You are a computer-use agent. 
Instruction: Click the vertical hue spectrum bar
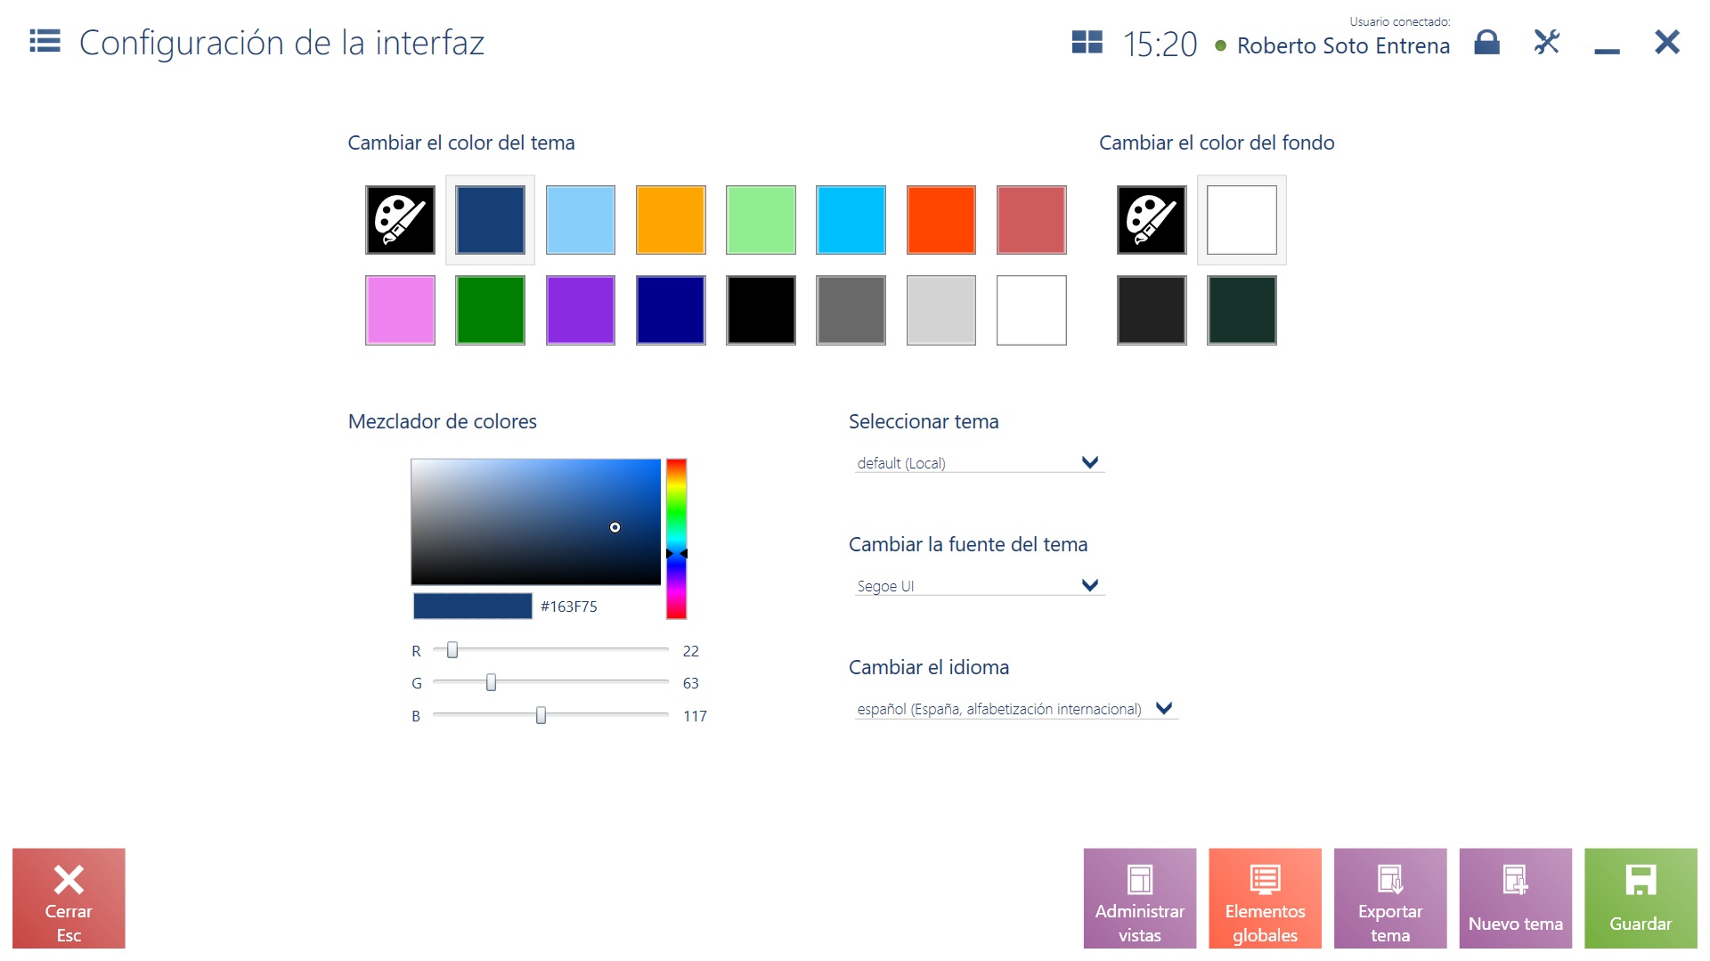[677, 538]
